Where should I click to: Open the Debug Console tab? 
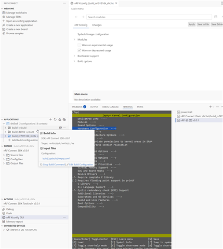(x=110, y=107)
